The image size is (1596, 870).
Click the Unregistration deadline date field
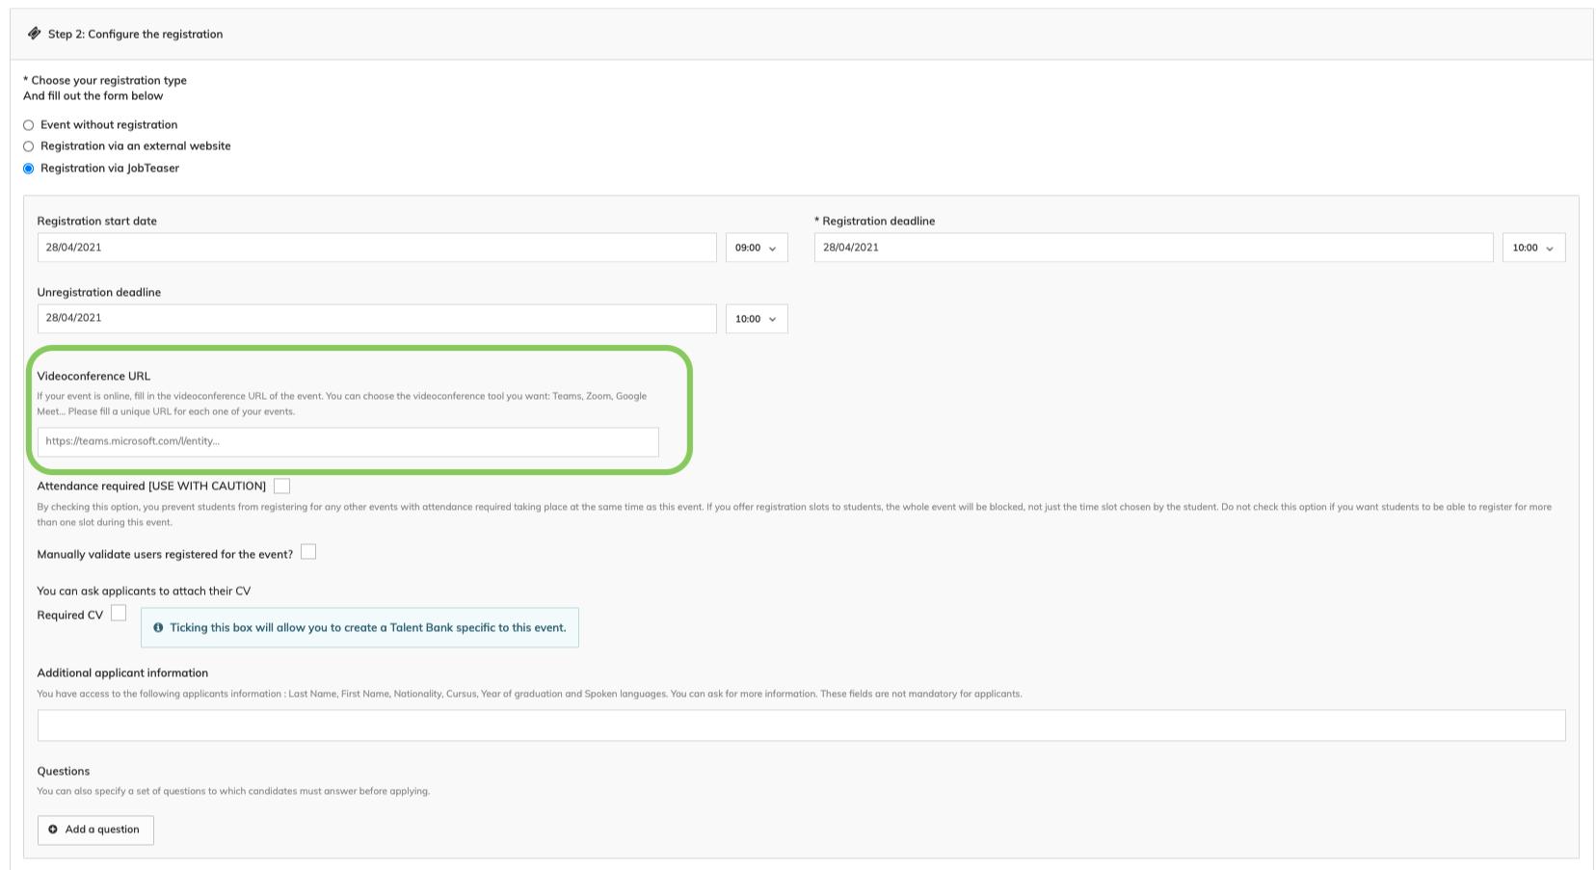point(376,318)
